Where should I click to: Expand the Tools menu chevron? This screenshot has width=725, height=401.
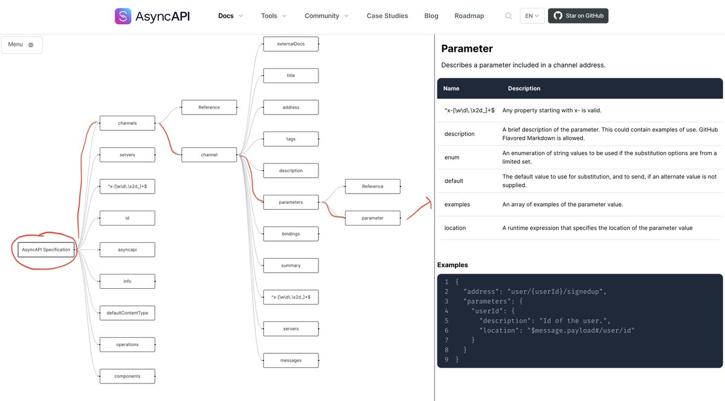pyautogui.click(x=285, y=16)
